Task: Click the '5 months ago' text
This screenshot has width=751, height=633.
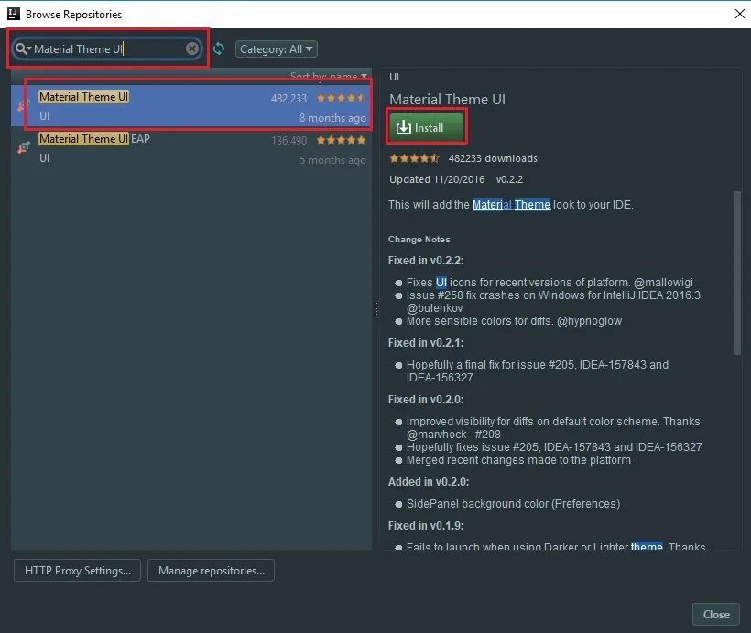Action: [332, 160]
